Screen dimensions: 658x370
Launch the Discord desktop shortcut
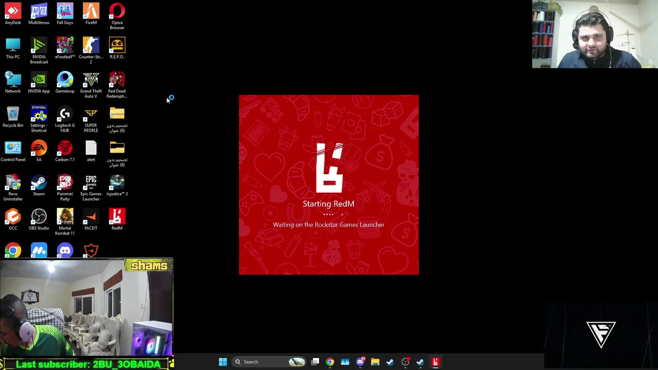coord(65,250)
